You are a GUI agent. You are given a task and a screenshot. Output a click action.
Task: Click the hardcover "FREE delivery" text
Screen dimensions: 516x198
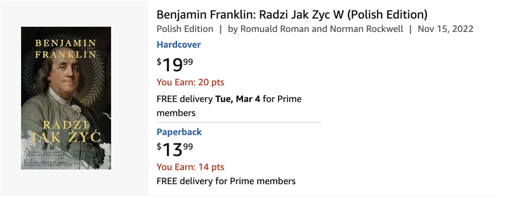click(x=185, y=99)
